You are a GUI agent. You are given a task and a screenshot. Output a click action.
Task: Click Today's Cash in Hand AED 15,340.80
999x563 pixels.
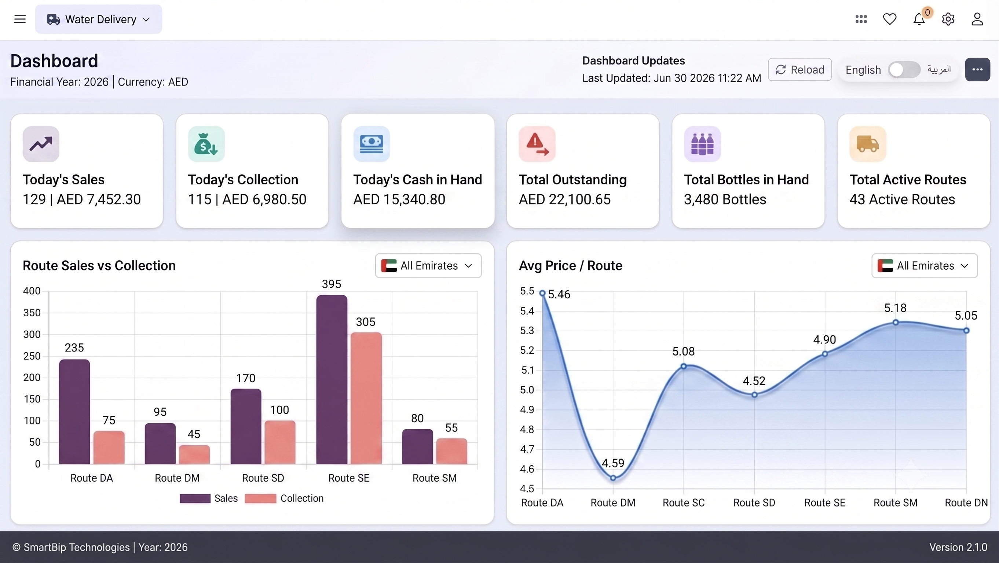click(399, 199)
